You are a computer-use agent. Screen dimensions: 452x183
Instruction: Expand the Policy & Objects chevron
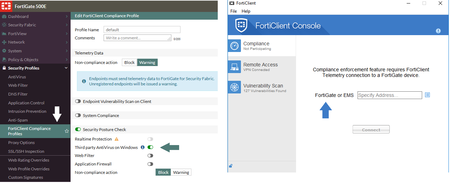pos(67,60)
